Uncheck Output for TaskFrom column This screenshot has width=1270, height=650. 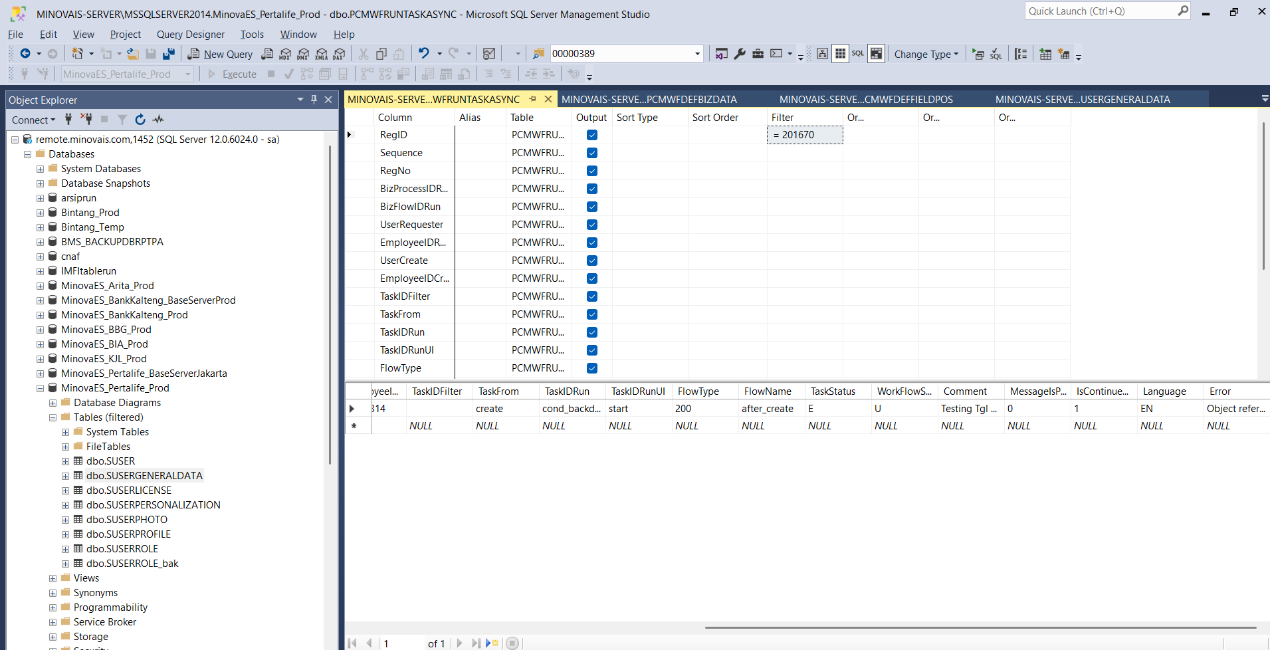click(592, 314)
